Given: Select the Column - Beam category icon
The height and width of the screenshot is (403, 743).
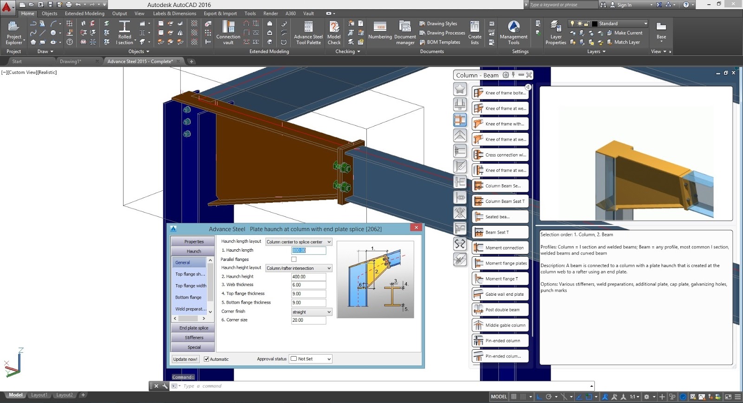Looking at the screenshot, I should pyautogui.click(x=460, y=120).
